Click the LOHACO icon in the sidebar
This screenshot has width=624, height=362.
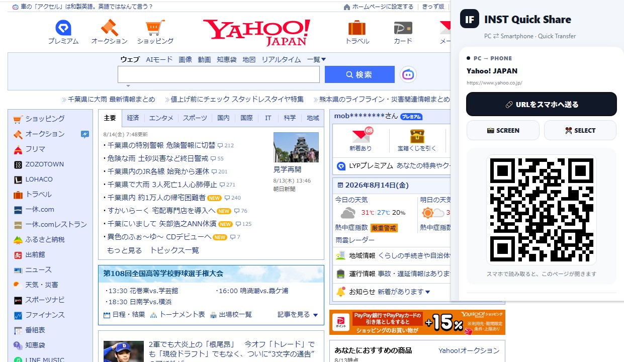[18, 179]
